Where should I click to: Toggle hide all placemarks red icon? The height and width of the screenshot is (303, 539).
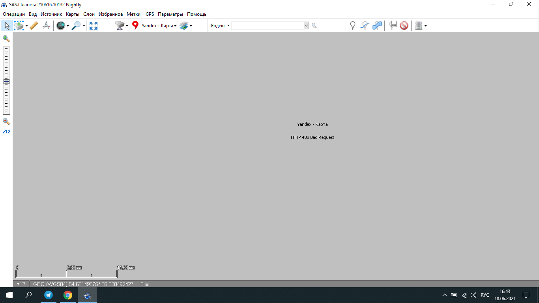point(404,26)
